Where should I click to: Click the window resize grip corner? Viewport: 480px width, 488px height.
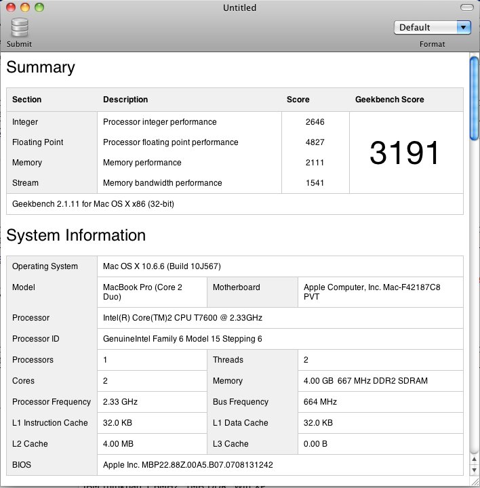coord(475,483)
